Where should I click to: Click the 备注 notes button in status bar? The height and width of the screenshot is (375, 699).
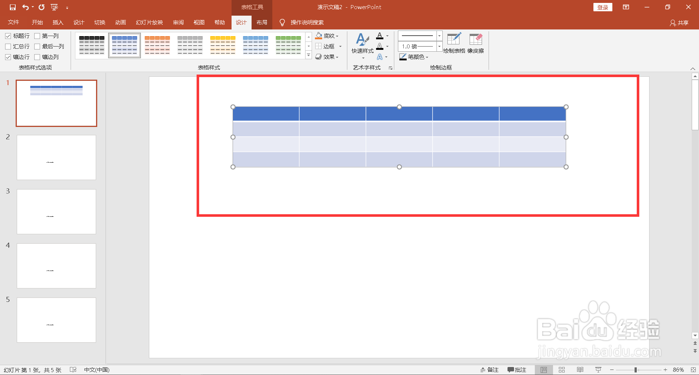pyautogui.click(x=489, y=370)
